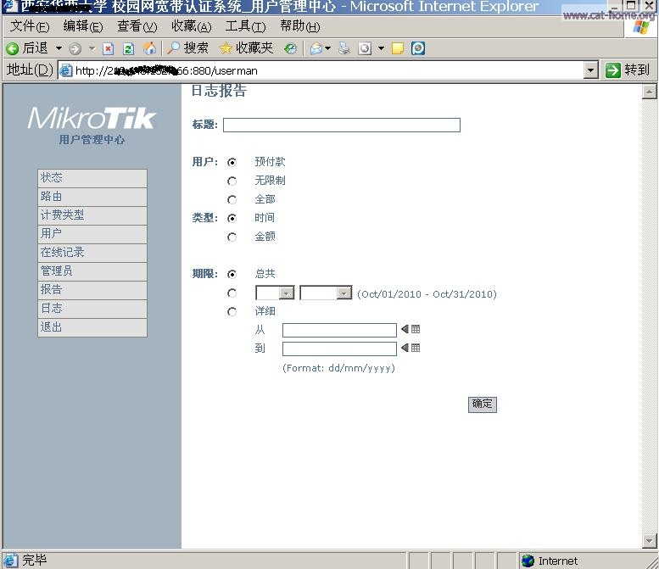Click the browser Stop loading icon
This screenshot has height=569, width=659.
point(109,48)
